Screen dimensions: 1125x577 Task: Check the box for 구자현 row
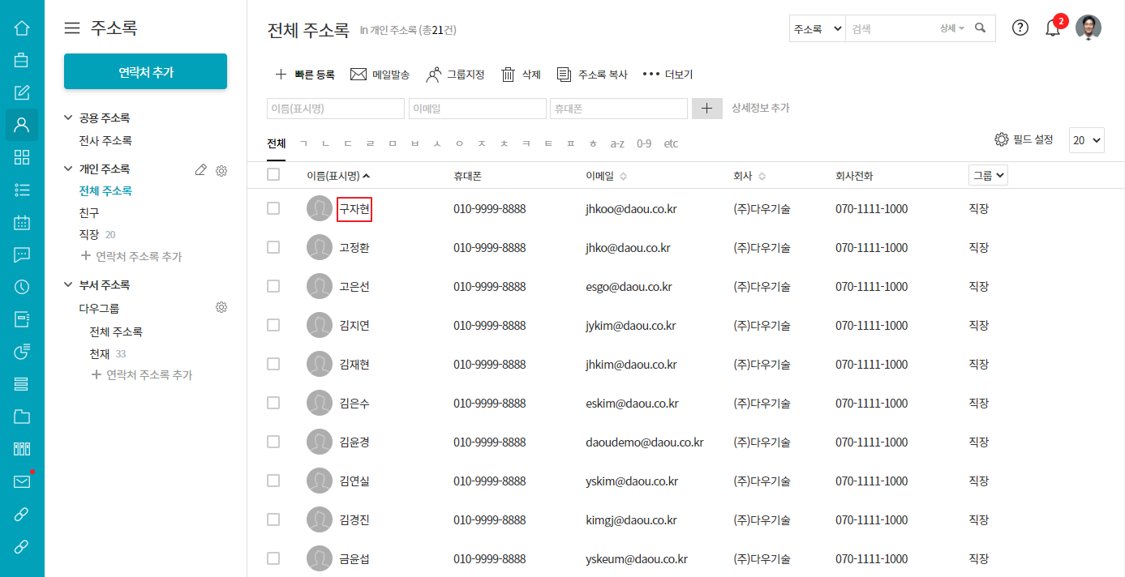[273, 208]
